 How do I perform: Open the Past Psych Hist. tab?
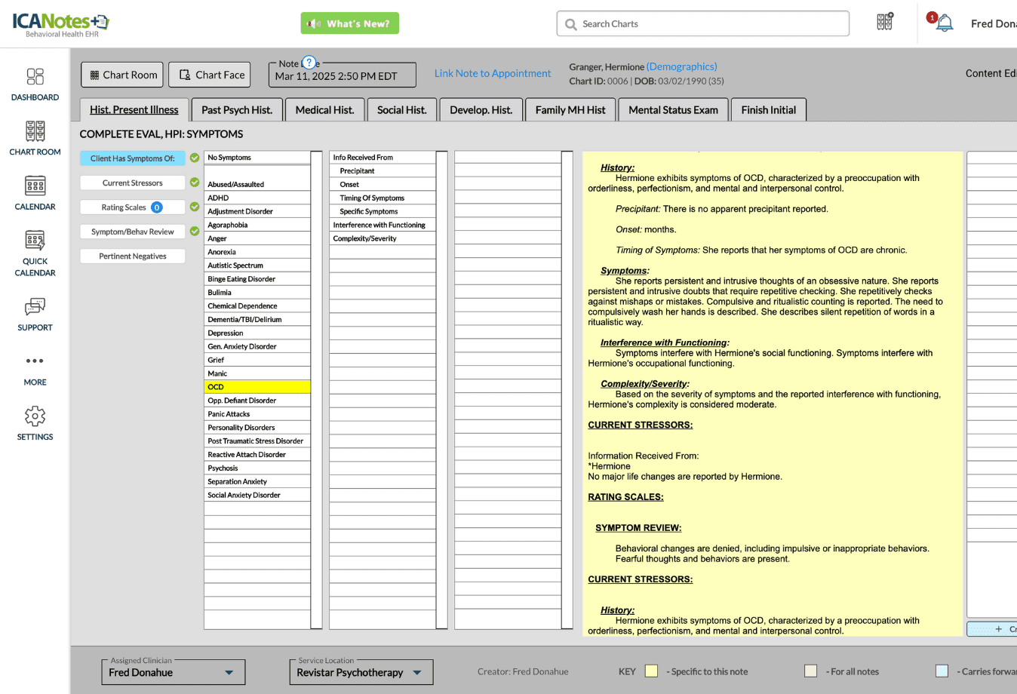point(237,110)
